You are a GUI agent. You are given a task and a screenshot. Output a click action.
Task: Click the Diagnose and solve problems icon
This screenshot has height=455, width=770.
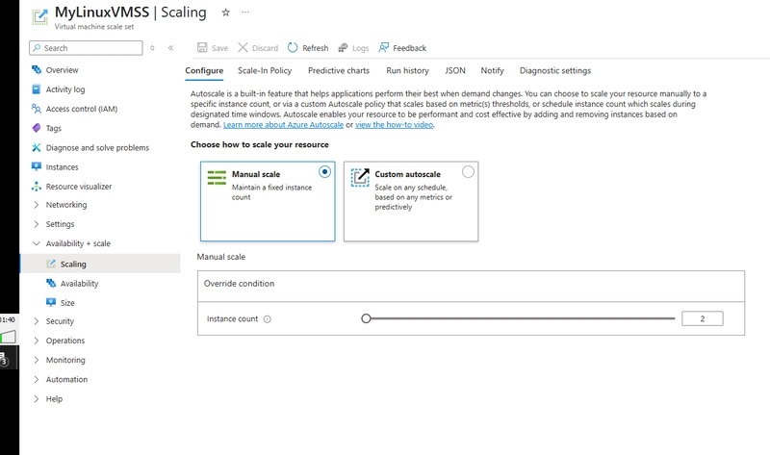pos(37,147)
